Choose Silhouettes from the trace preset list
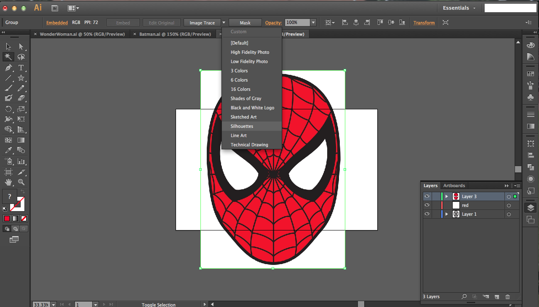 [x=252, y=126]
